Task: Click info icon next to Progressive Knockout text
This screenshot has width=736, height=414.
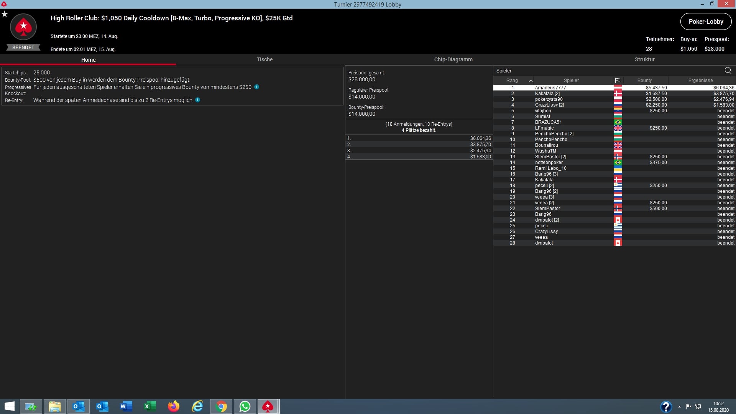Action: (257, 87)
